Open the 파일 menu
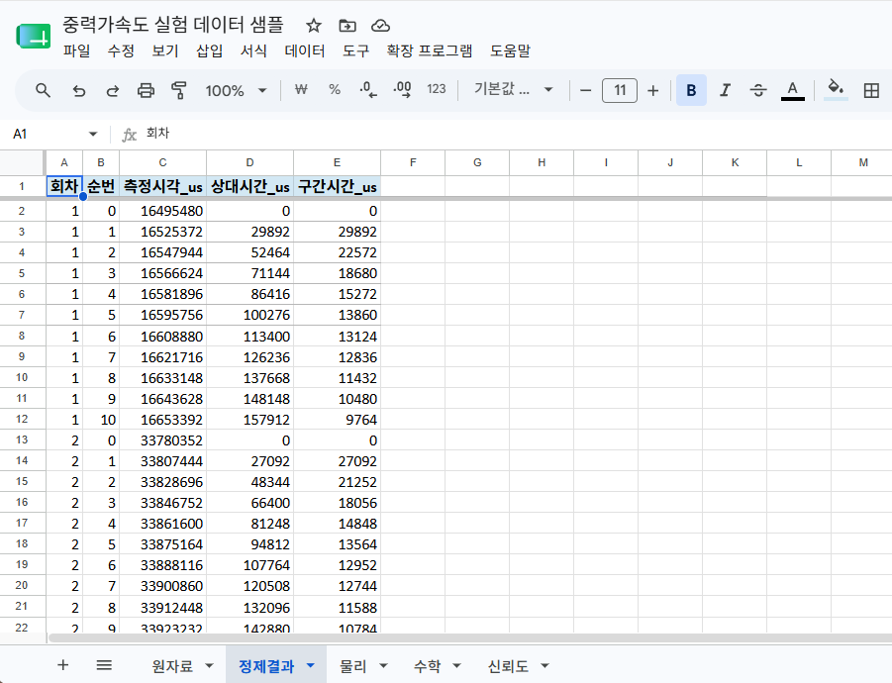892x683 pixels. pyautogui.click(x=76, y=51)
